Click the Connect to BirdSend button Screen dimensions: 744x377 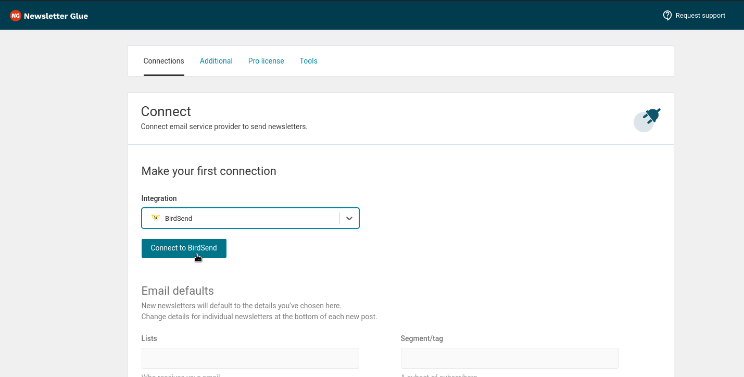point(184,248)
